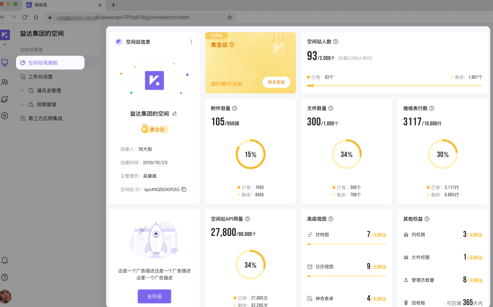Expand the 通讯录管理 tree item
This screenshot has height=307, width=493.
click(x=23, y=91)
